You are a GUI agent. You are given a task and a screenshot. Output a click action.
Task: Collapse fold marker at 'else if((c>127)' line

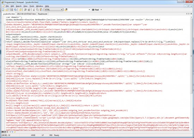point(5,59)
